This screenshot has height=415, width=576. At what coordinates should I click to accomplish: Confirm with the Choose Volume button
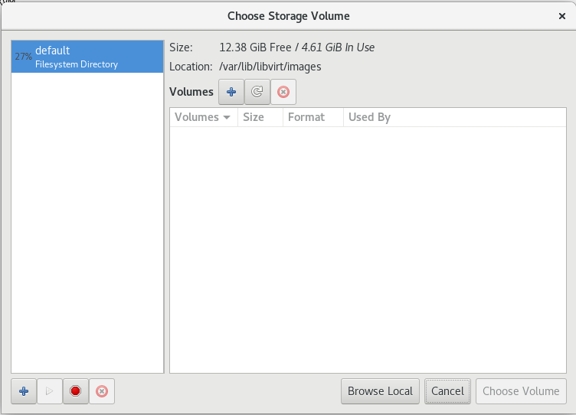point(521,391)
